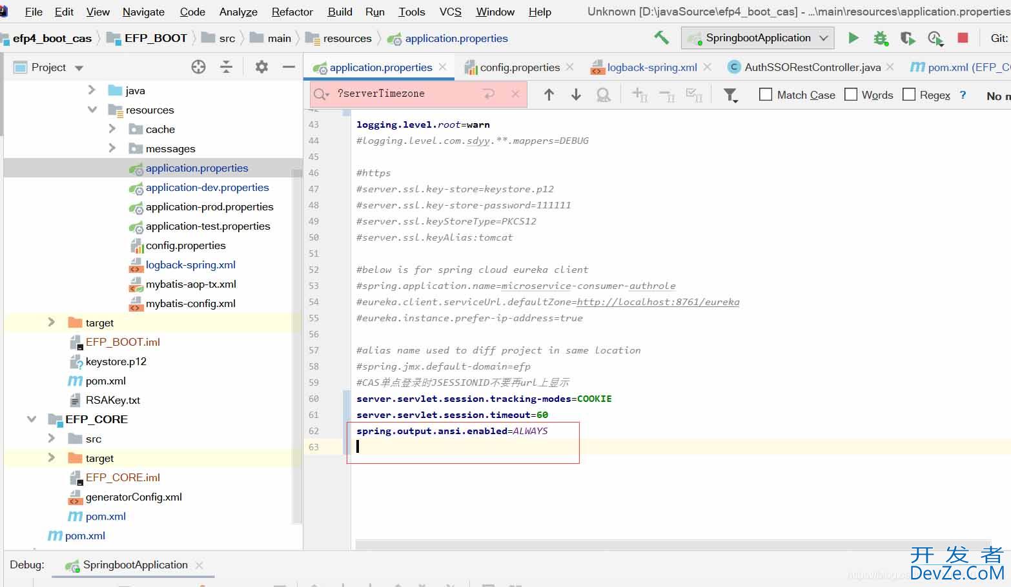
Task: Close the config.properties tab
Action: pos(569,66)
